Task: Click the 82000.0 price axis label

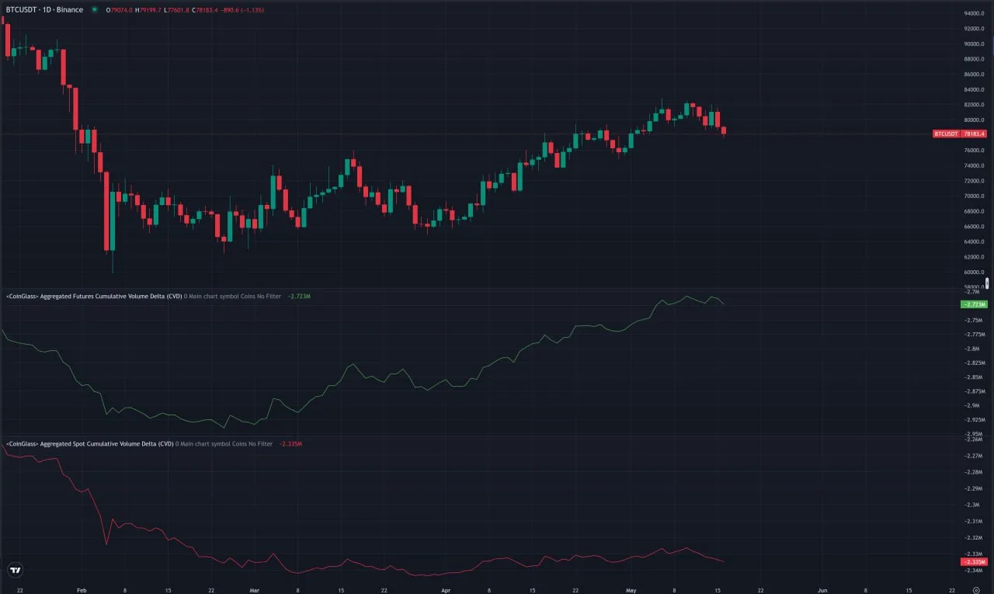Action: coord(975,105)
